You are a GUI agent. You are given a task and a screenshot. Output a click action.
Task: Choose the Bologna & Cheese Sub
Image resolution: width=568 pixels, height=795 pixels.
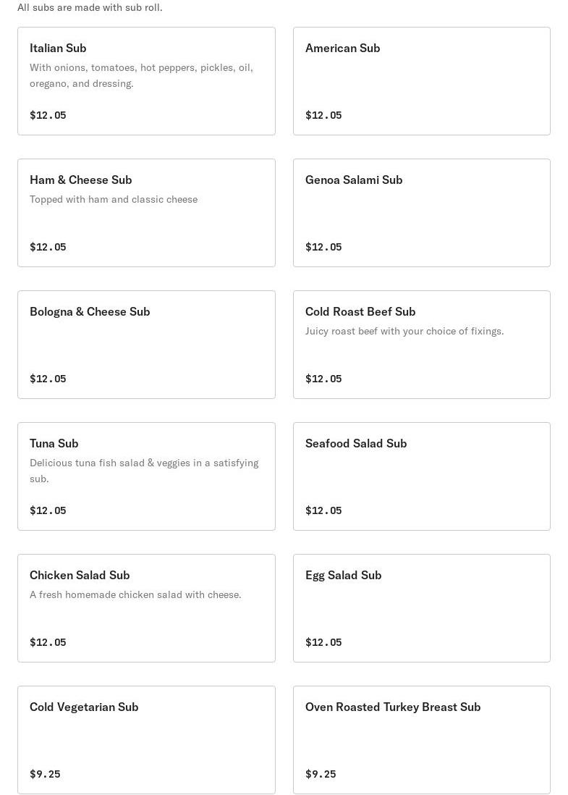point(90,311)
